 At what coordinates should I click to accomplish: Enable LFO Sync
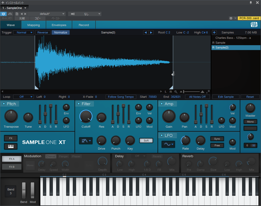pos(217,139)
